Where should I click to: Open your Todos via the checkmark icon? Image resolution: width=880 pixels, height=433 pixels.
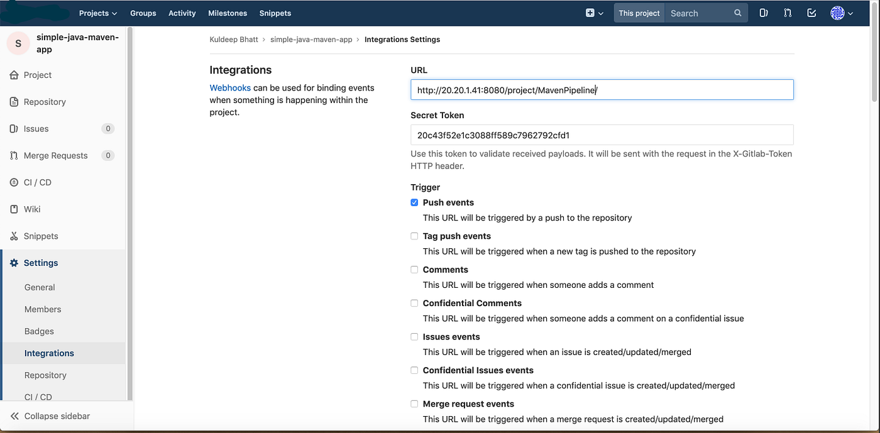(x=811, y=13)
